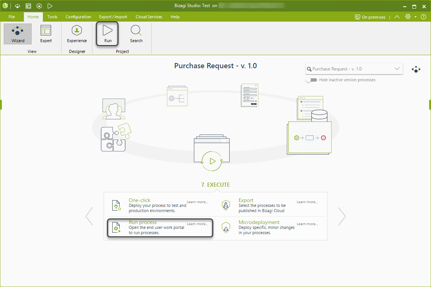The width and height of the screenshot is (431, 287).
Task: Click the left edge panel handle
Action: (x=1, y=105)
